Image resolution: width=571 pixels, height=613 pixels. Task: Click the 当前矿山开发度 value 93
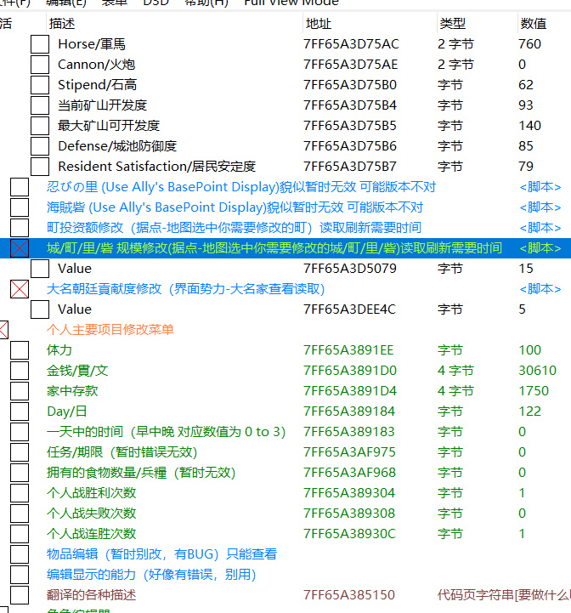(x=526, y=105)
